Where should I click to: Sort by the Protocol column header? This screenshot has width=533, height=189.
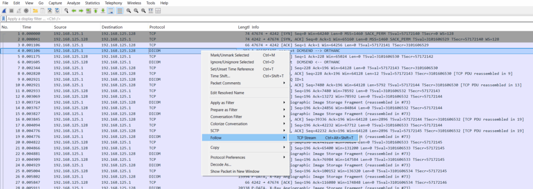tap(192, 27)
